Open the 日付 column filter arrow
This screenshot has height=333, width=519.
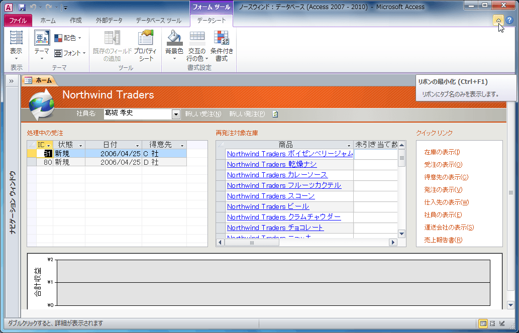point(137,145)
